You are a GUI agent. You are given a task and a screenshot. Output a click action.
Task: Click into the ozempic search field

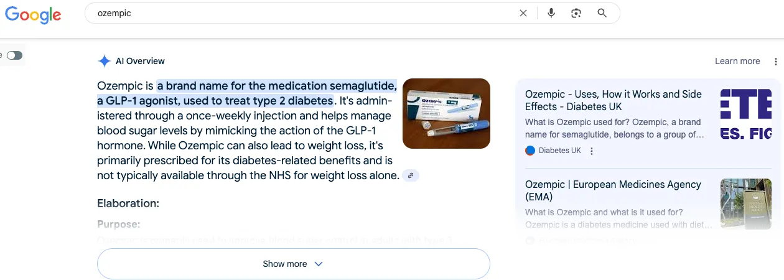tap(299, 13)
